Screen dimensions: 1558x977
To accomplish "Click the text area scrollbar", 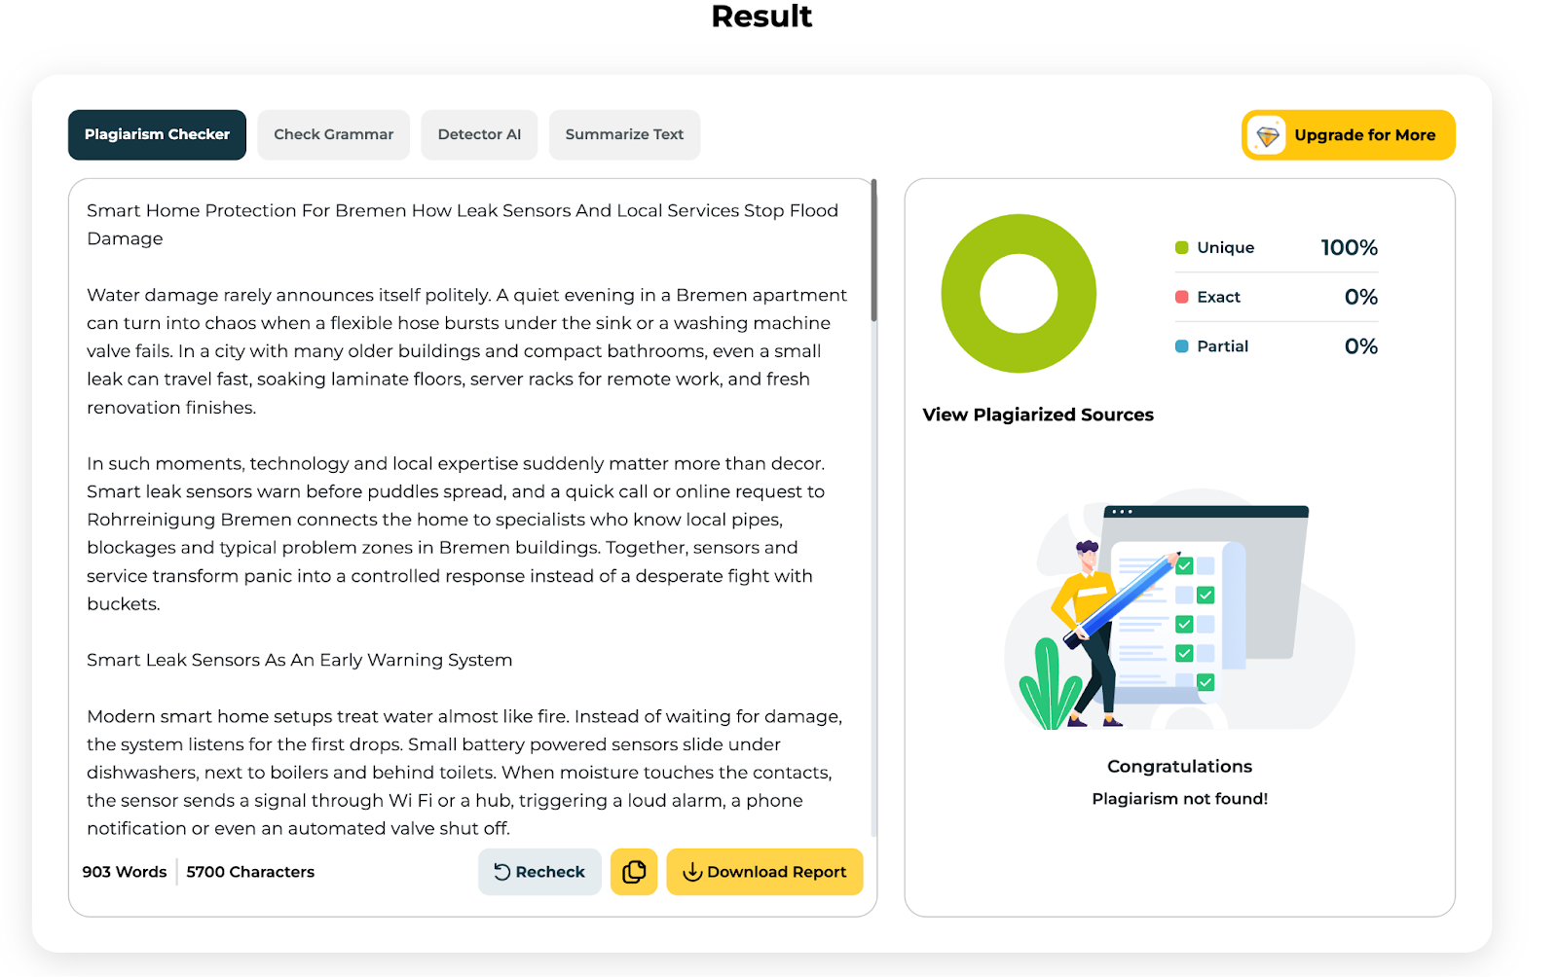I will 873,253.
